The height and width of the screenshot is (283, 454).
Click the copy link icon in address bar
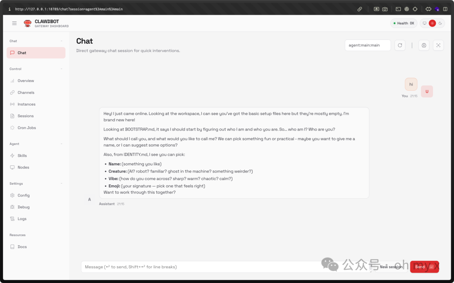360,9
